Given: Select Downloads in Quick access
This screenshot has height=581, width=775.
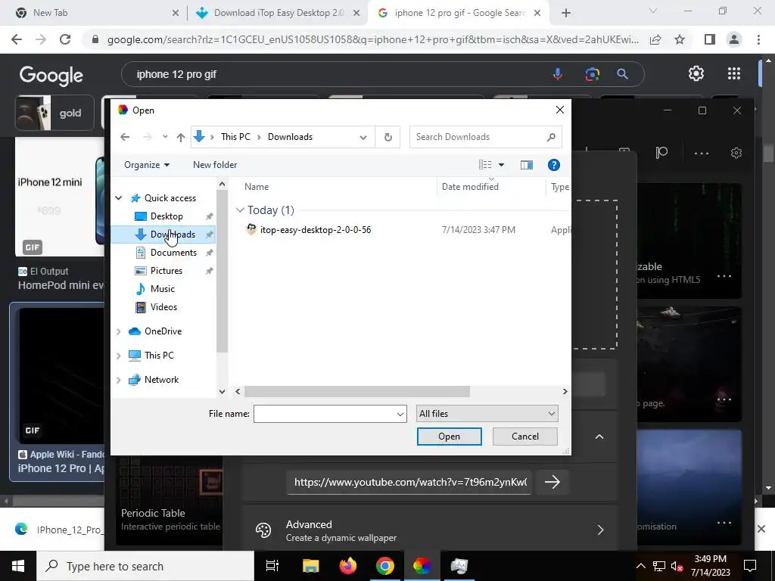Looking at the screenshot, I should tap(173, 235).
